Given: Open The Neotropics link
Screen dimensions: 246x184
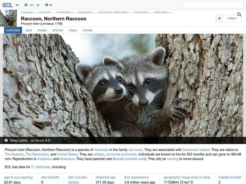Looking at the screenshot, I should pyautogui.click(x=37, y=154).
